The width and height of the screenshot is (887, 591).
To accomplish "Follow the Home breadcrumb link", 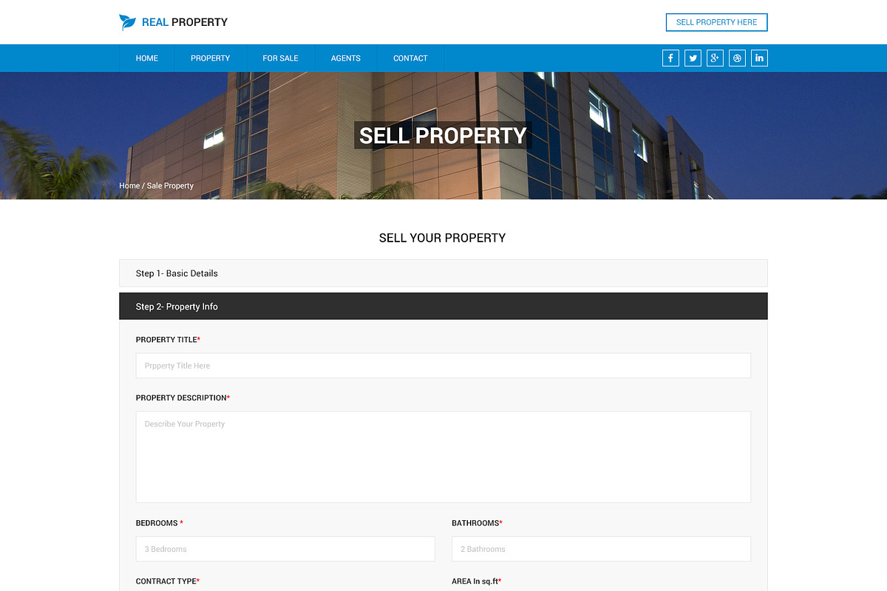I will 129,185.
